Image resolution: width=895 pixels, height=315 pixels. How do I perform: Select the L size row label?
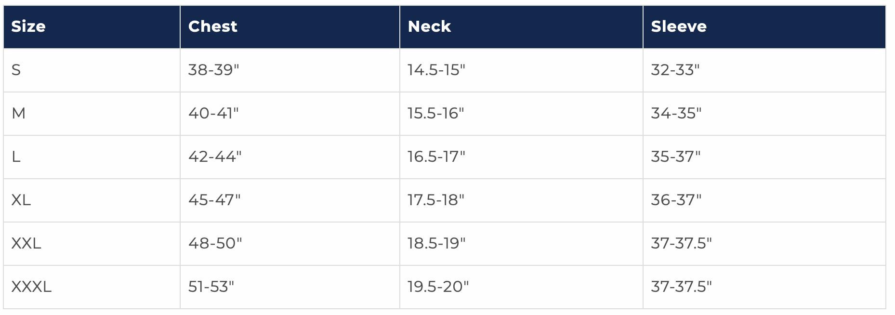(x=16, y=157)
